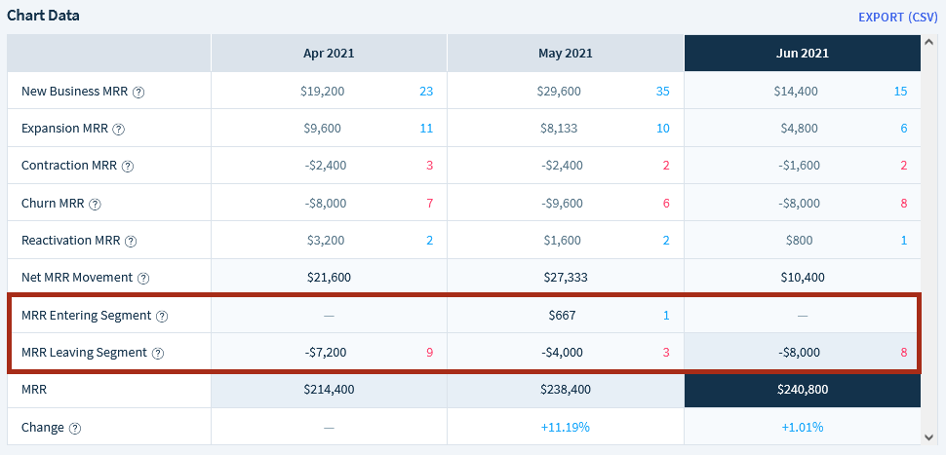Click the +1.01% change value
The width and height of the screenshot is (946, 455).
click(x=803, y=428)
